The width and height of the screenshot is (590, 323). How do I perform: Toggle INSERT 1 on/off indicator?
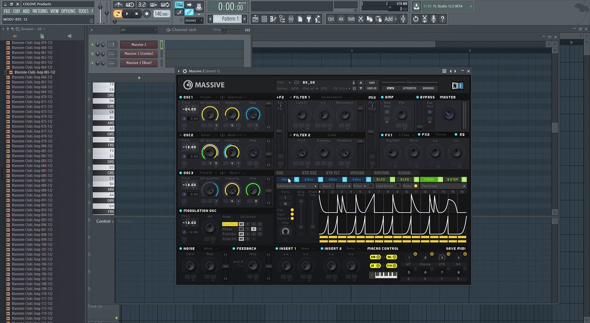tap(277, 249)
